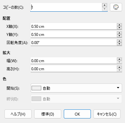125x123 pixels.
Task: Click the ヘルプ(H) button
Action: tap(18, 114)
